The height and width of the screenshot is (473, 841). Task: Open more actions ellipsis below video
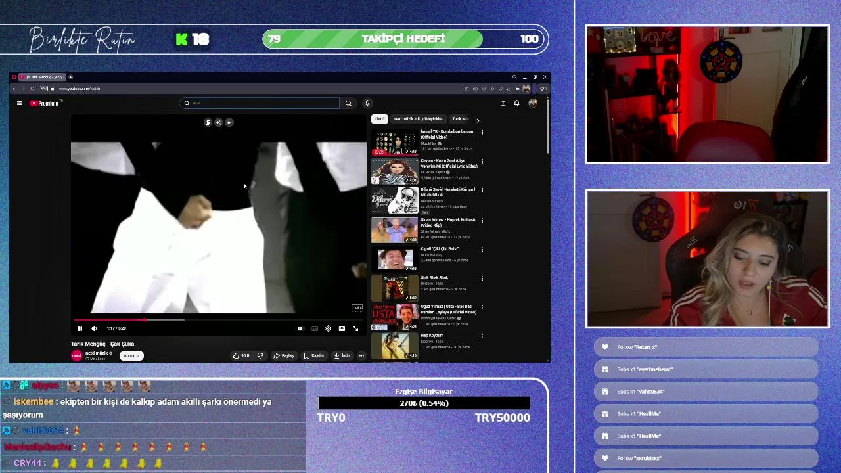pyautogui.click(x=361, y=355)
